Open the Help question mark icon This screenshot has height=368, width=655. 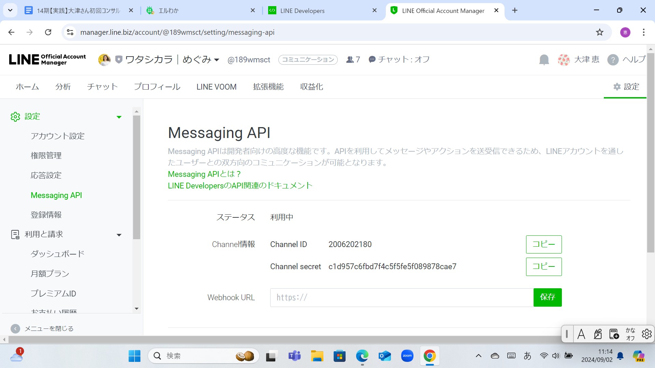613,60
